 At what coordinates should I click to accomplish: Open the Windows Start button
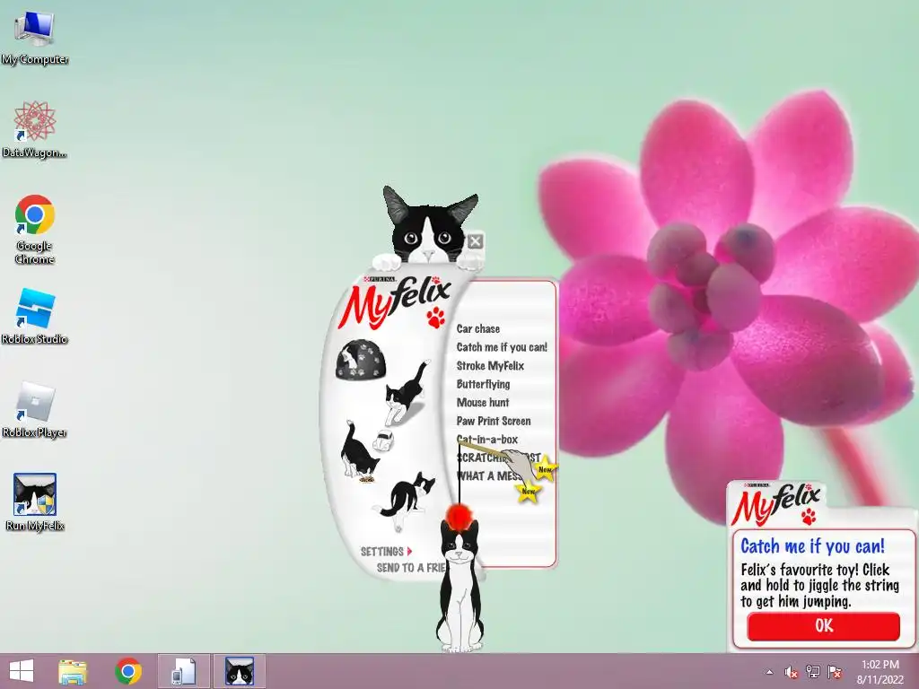22,671
